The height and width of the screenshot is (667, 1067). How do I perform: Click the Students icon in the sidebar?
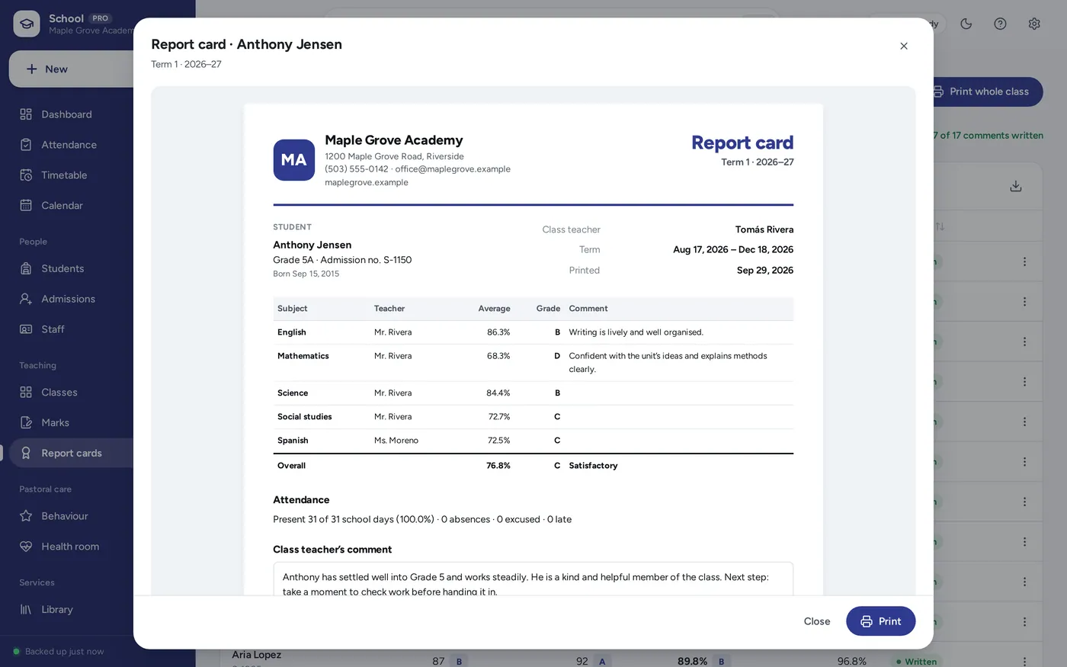[26, 268]
